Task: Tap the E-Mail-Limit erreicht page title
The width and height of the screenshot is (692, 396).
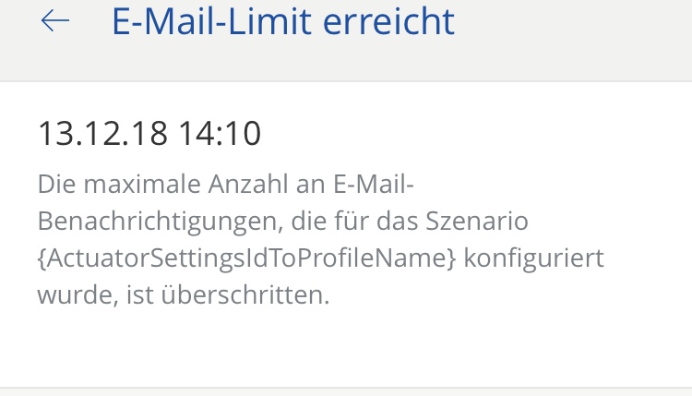Action: (x=283, y=21)
